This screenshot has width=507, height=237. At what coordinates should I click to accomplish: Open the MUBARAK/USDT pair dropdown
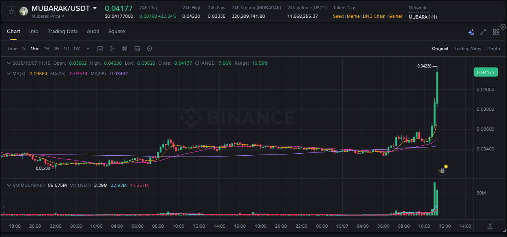(x=95, y=8)
